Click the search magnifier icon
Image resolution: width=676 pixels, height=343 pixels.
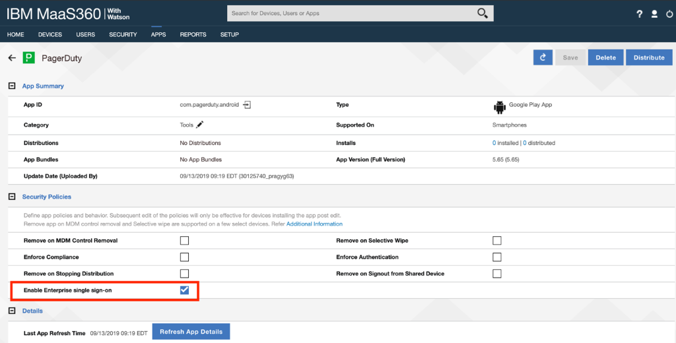click(483, 13)
